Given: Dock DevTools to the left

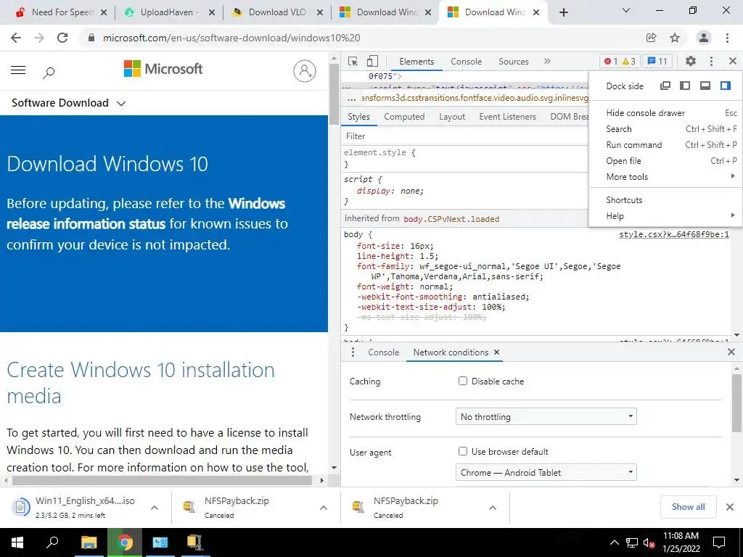Looking at the screenshot, I should point(685,86).
